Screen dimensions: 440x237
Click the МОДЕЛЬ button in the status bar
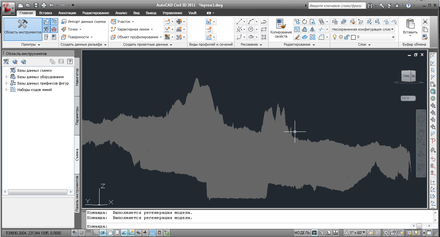[302, 232]
